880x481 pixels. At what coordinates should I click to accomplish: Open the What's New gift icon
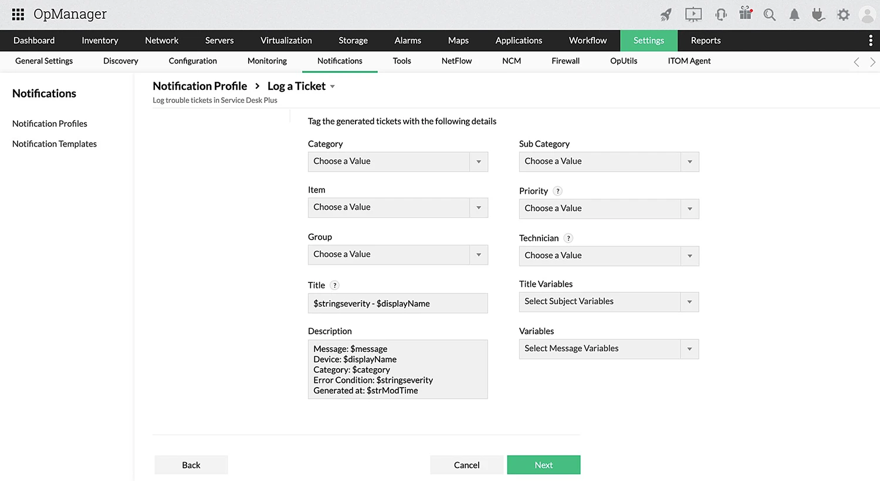(745, 14)
